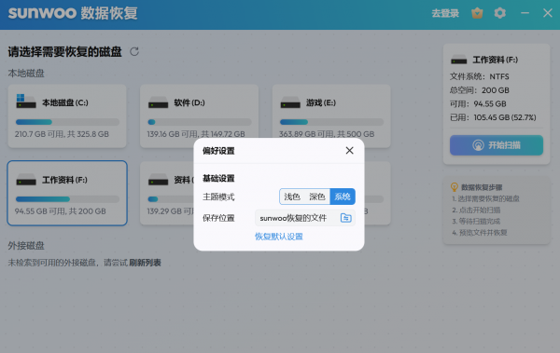Click step text 4. 预览文件并恢复
The image size is (560, 353).
coord(480,233)
